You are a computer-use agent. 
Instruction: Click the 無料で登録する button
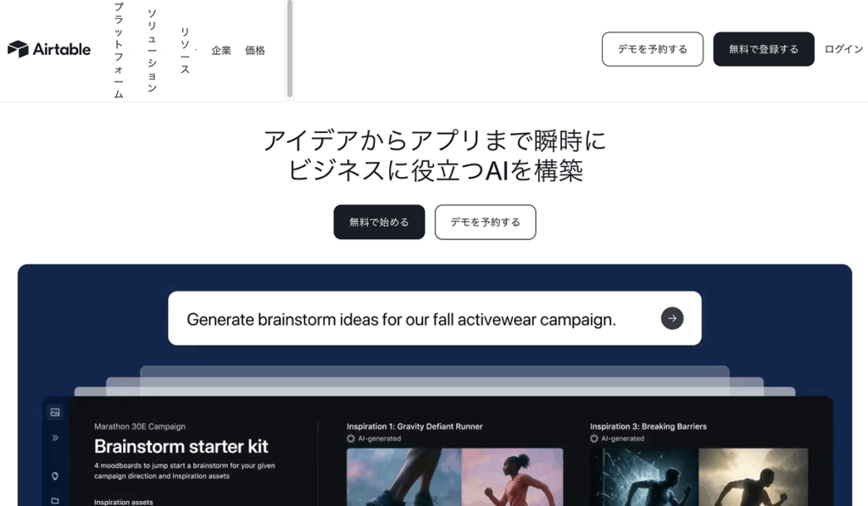(764, 49)
